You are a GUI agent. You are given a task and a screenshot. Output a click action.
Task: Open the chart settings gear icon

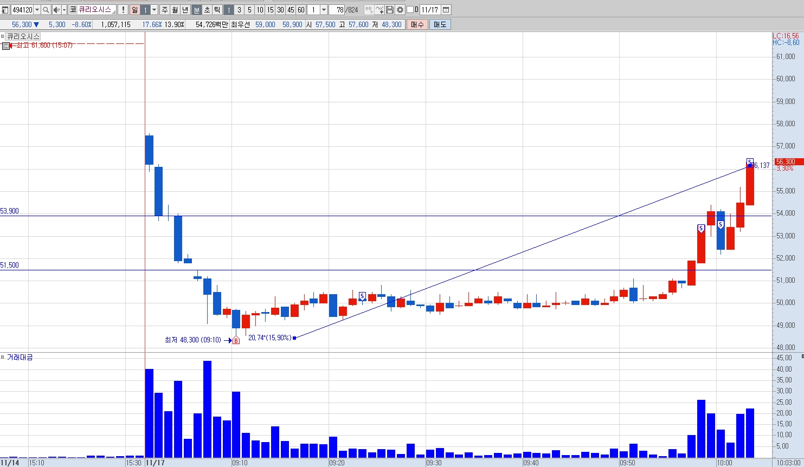coord(400,10)
